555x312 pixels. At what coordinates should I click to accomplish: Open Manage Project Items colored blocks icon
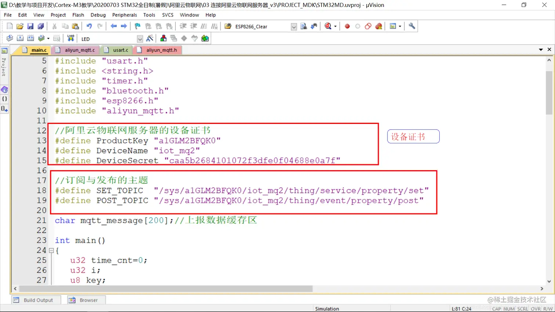163,38
